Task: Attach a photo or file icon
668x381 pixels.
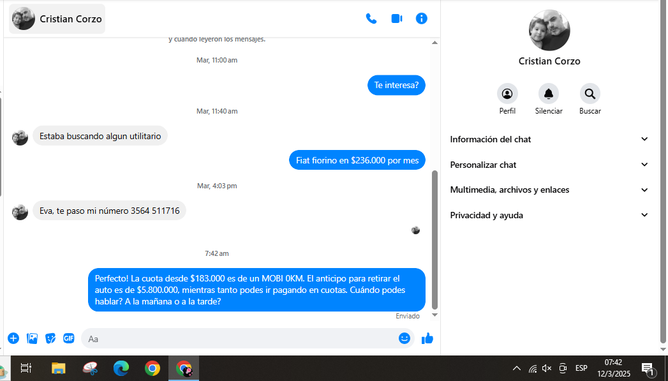Action: pyautogui.click(x=32, y=338)
